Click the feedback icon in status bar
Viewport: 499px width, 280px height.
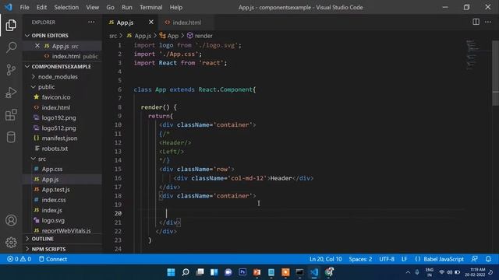tap(474, 259)
